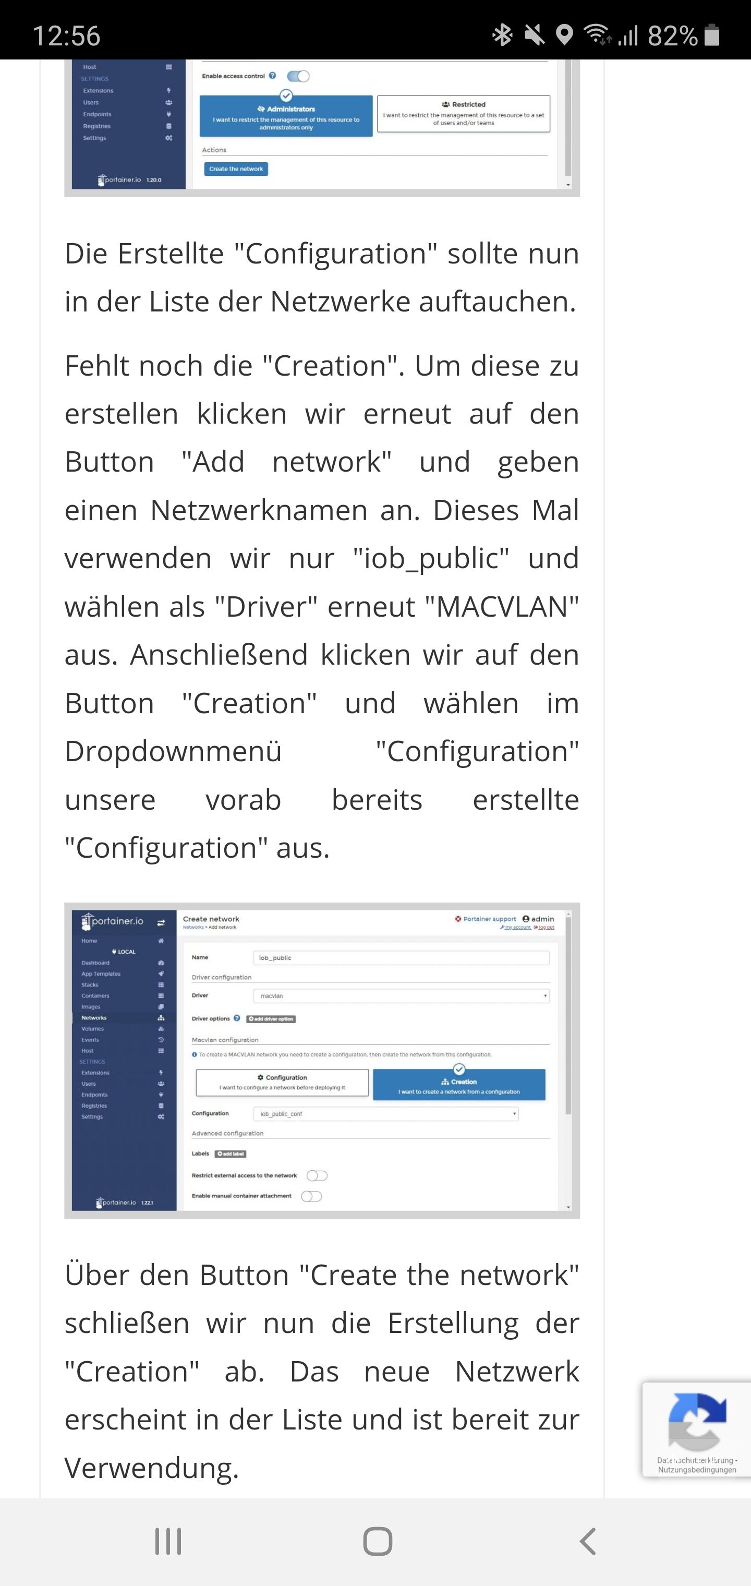Select the Restricted access option

coord(464,114)
